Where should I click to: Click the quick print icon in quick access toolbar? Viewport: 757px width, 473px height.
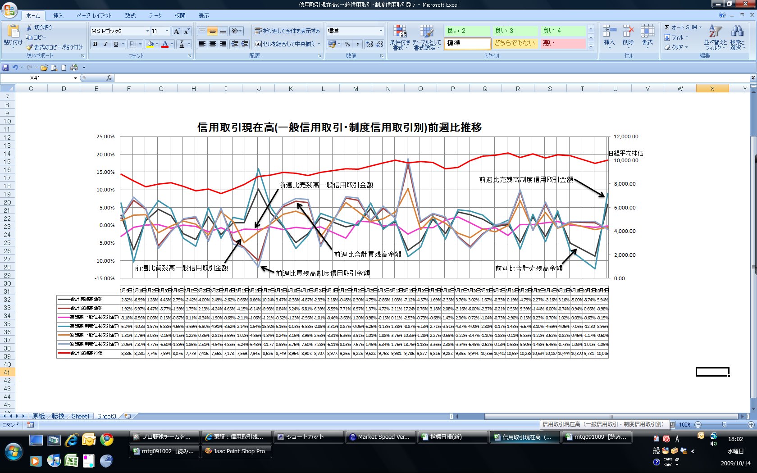click(74, 68)
